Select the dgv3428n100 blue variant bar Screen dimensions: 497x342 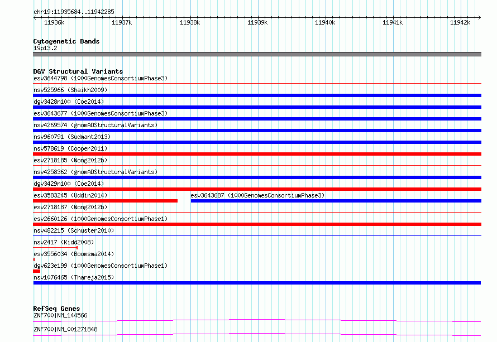pos(257,107)
